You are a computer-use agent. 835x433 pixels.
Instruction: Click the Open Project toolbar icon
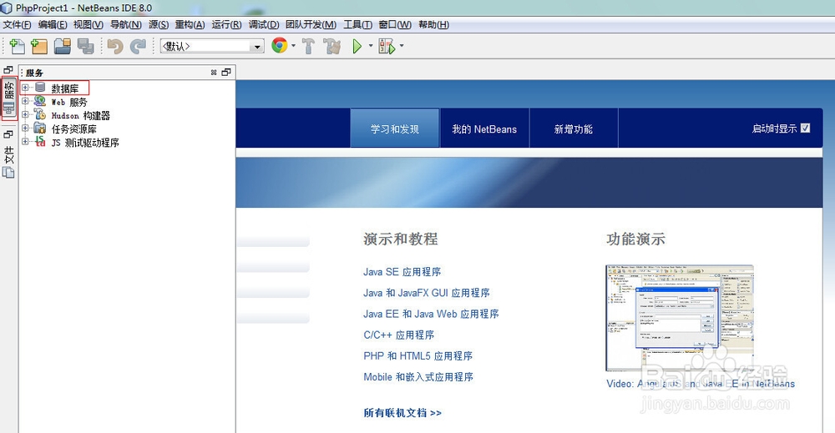(63, 46)
